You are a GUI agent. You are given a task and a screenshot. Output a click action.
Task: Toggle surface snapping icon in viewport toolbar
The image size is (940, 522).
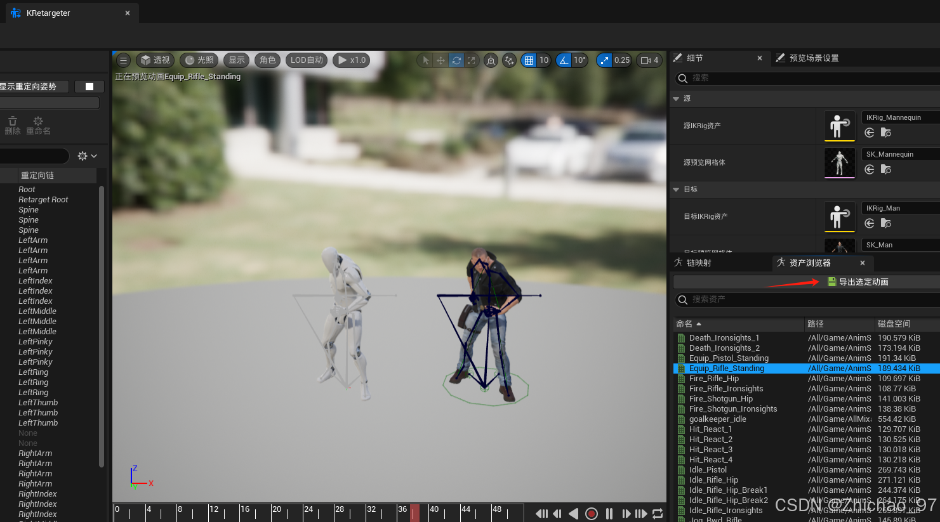coord(509,60)
